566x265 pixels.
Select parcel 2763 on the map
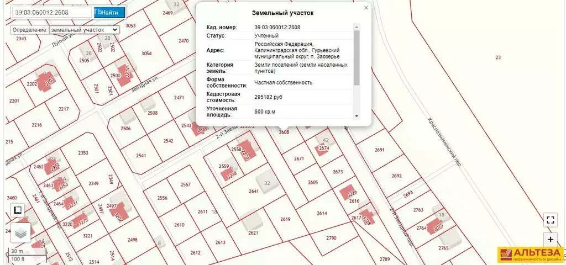click(x=418, y=210)
